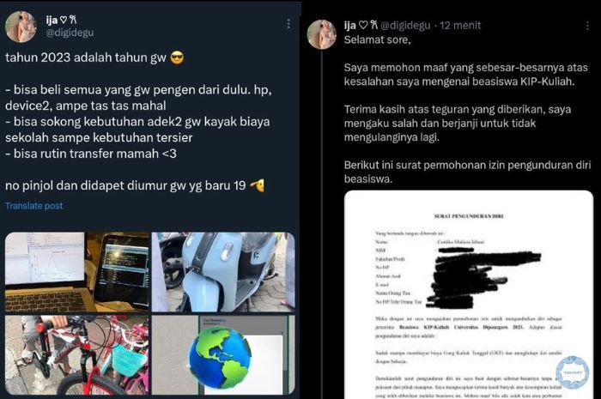Open the three-dot menu on the left tweet
This screenshot has width=601, height=399.
click(288, 24)
